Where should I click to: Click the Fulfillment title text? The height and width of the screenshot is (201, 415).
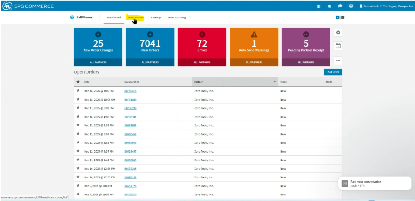85,18
